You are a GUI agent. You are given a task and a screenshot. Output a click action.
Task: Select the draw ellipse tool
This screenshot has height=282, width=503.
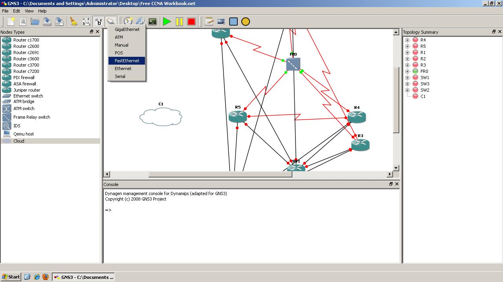coord(246,22)
